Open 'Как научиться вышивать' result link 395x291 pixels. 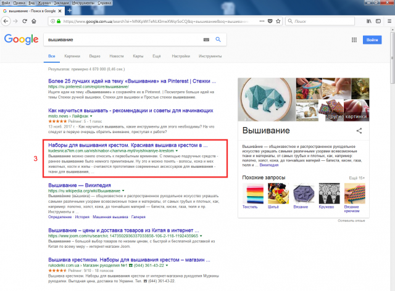(x=131, y=110)
